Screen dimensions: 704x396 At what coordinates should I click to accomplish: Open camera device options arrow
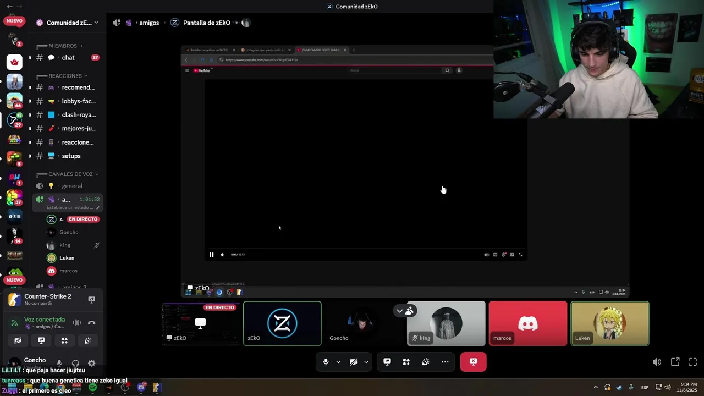[x=366, y=362]
